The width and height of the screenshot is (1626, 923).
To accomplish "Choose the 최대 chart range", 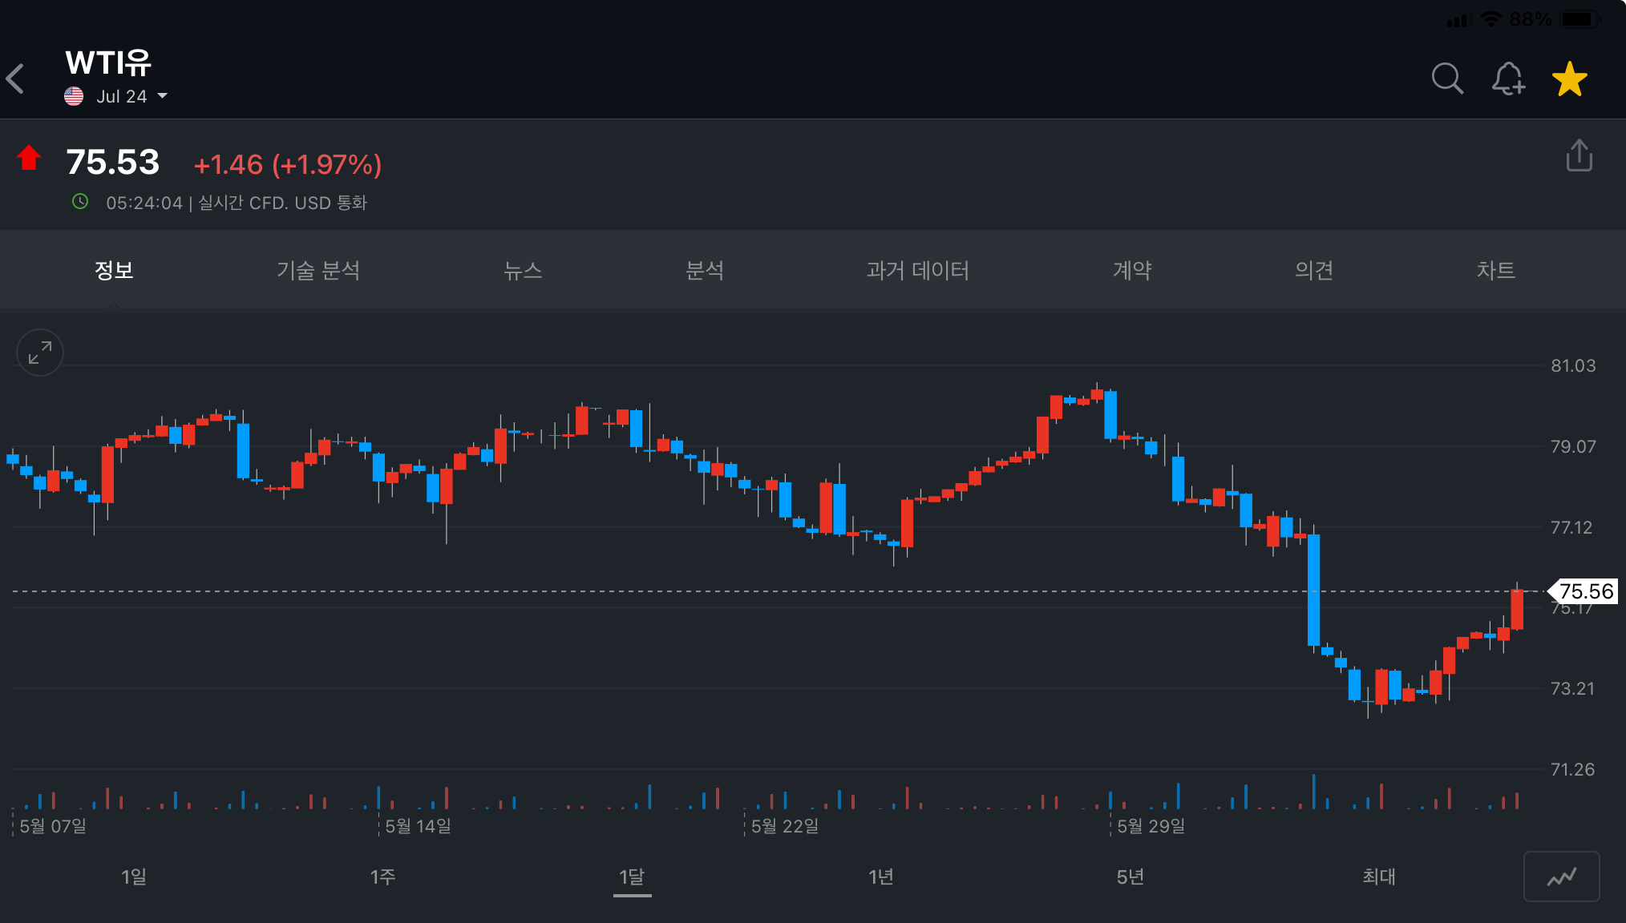I will click(x=1379, y=877).
